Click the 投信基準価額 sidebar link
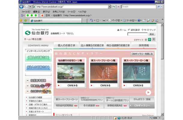The height and width of the screenshot is (120, 183). [38, 80]
